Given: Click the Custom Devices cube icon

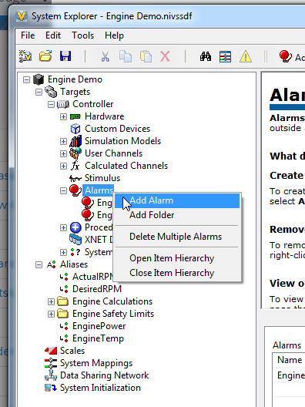Looking at the screenshot, I should (x=75, y=129).
